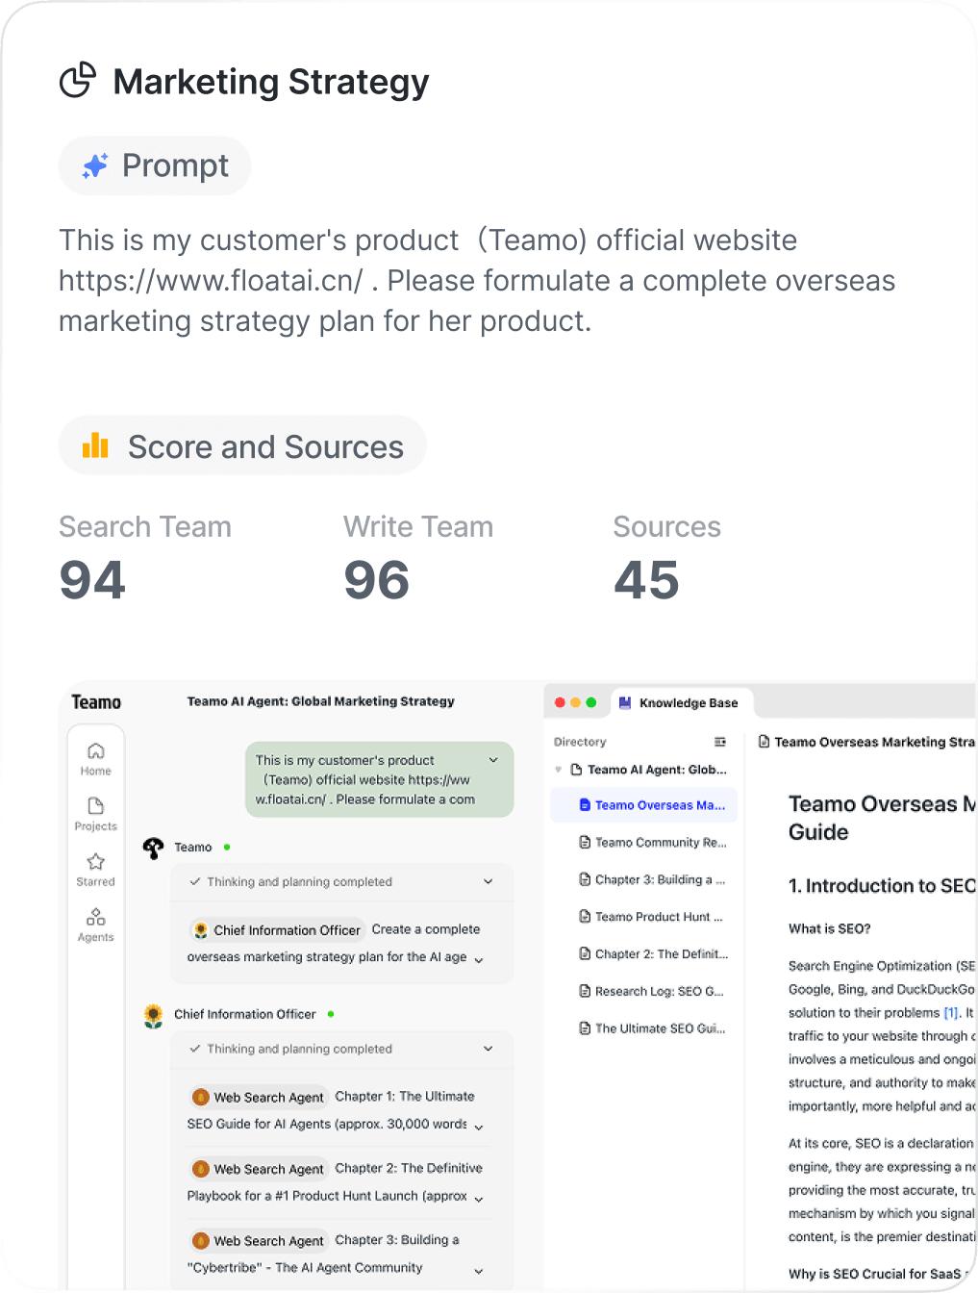Viewport: 978px width, 1293px height.
Task: Click the Chief Information Officer sunflower avatar
Action: point(153,1016)
